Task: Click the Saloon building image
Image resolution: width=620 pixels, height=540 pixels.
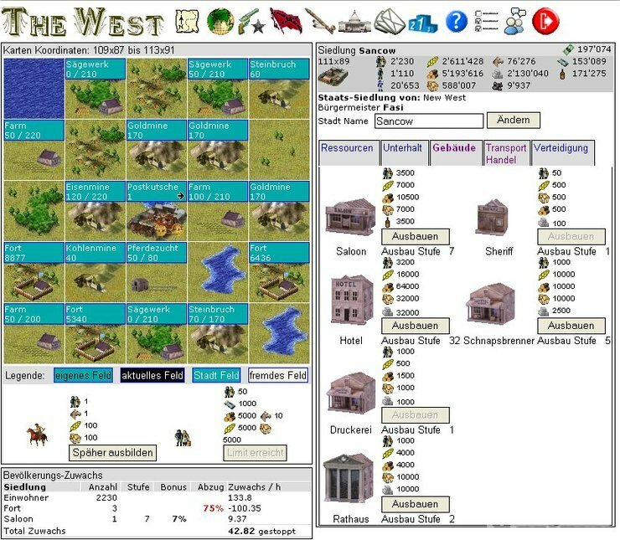Action: tap(350, 218)
